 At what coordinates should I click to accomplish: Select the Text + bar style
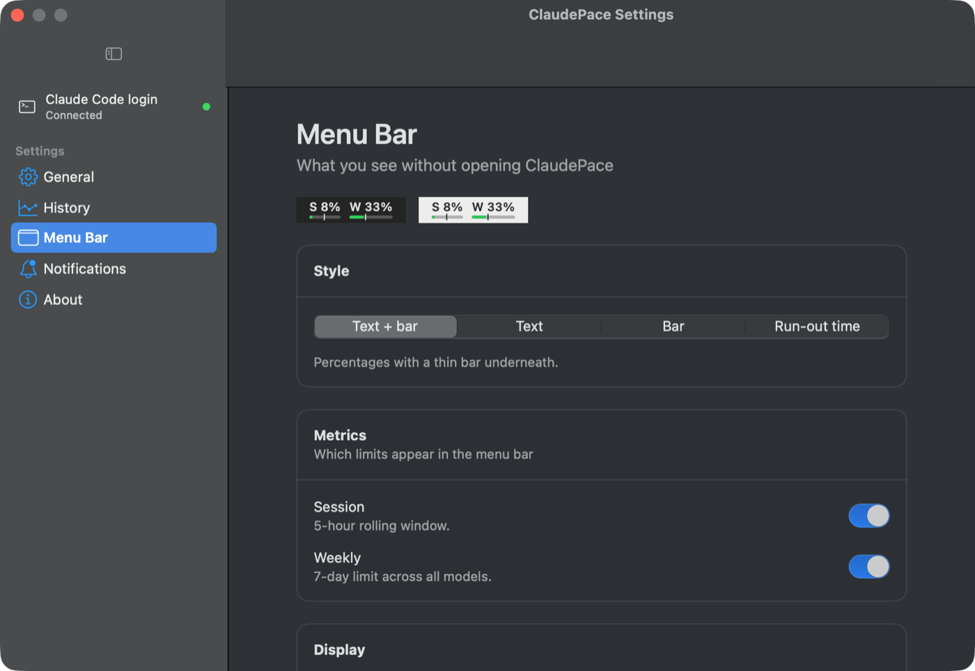click(385, 326)
